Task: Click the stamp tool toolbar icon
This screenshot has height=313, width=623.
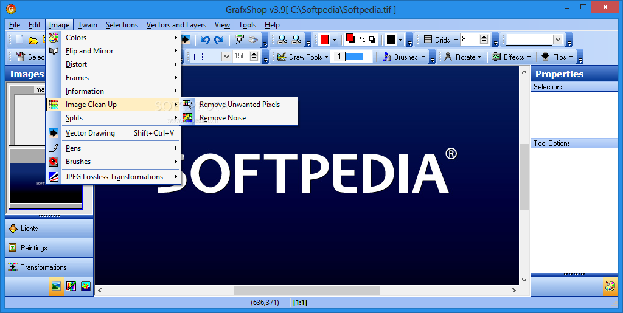Action: click(x=238, y=40)
